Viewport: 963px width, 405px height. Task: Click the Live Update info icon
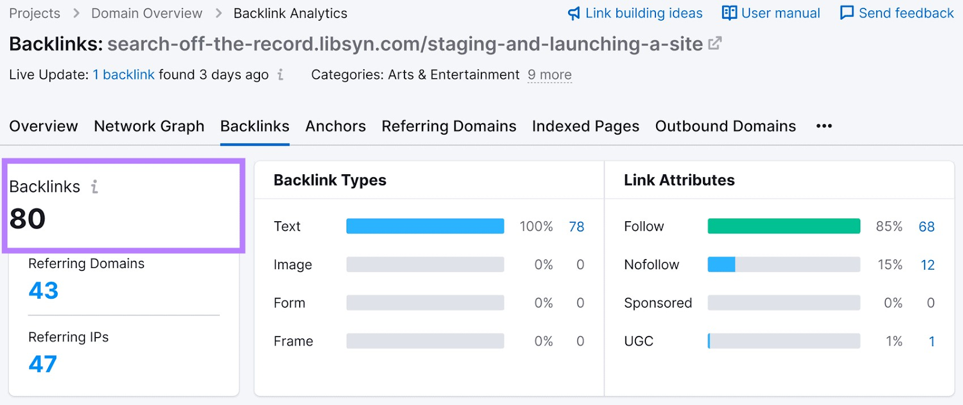pyautogui.click(x=280, y=75)
